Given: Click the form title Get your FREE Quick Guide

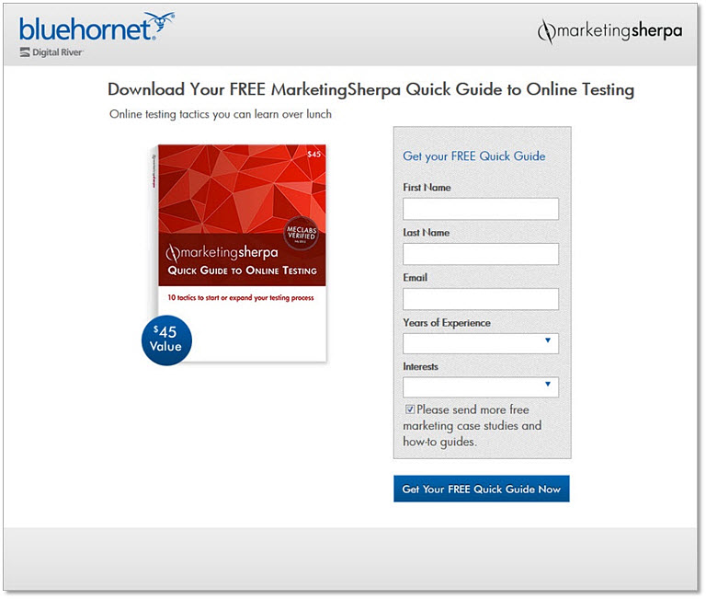Looking at the screenshot, I should pyautogui.click(x=473, y=156).
